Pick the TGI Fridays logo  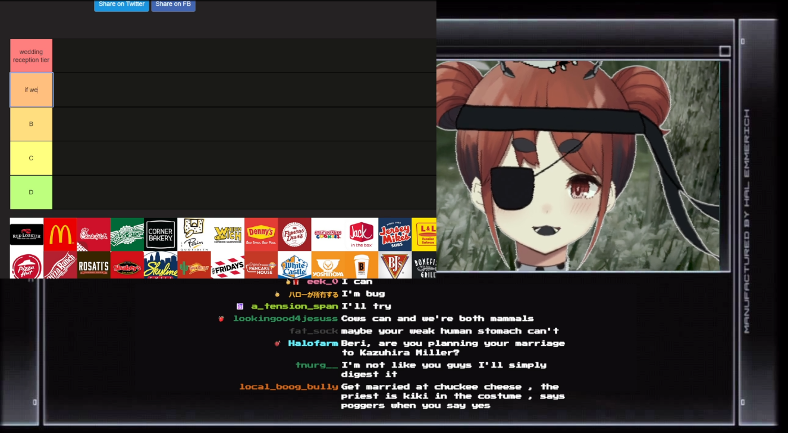(x=228, y=265)
